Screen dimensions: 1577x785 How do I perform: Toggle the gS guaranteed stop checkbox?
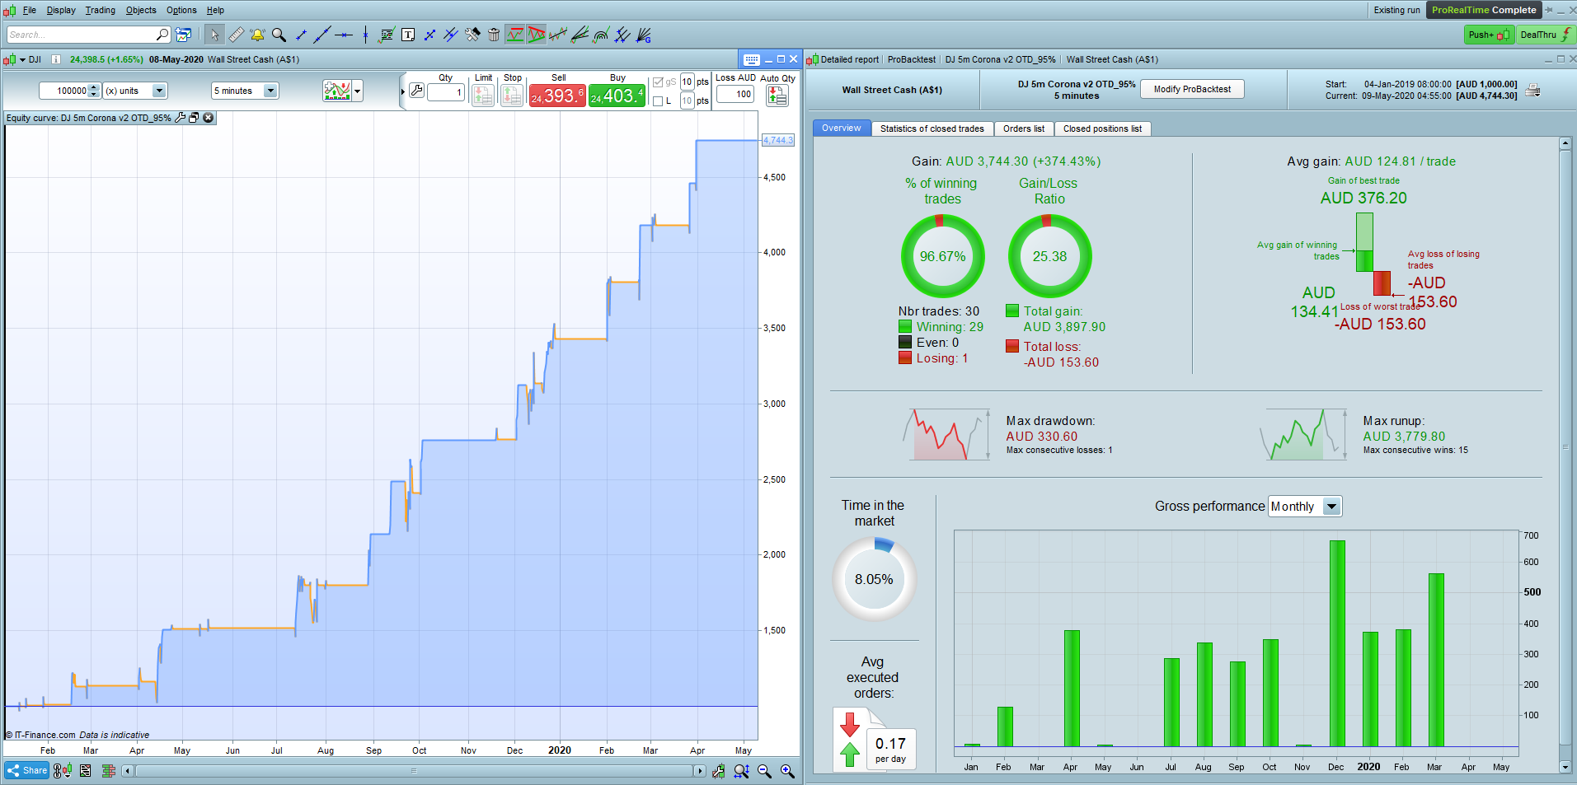pyautogui.click(x=658, y=82)
